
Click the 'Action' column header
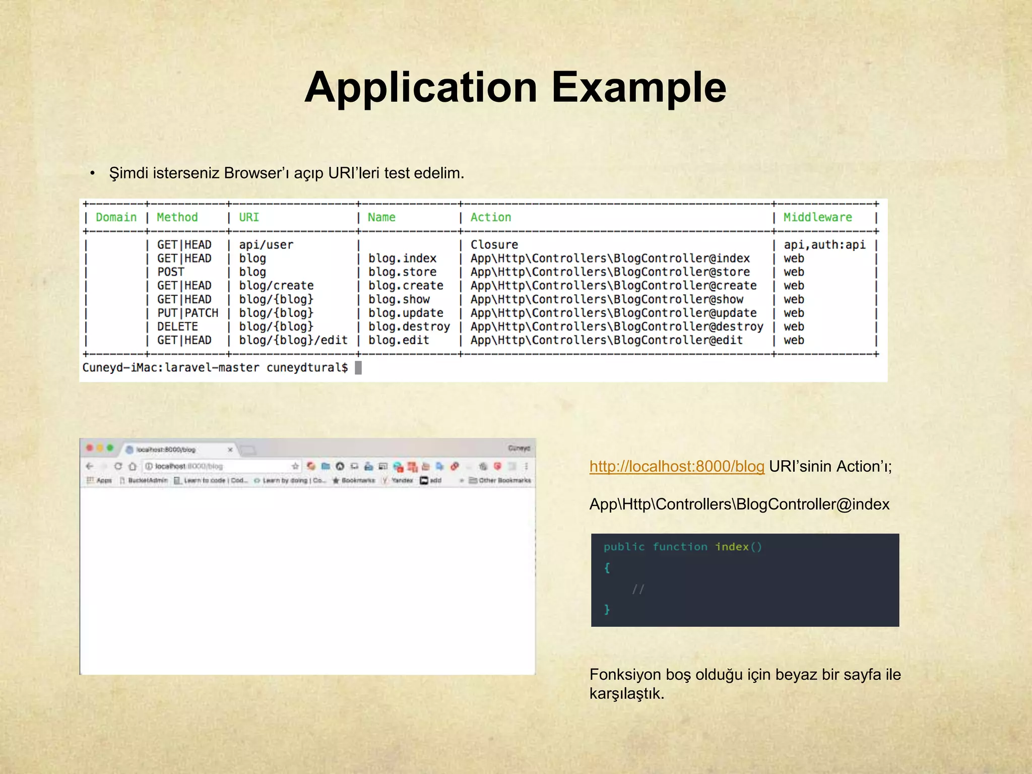[491, 217]
